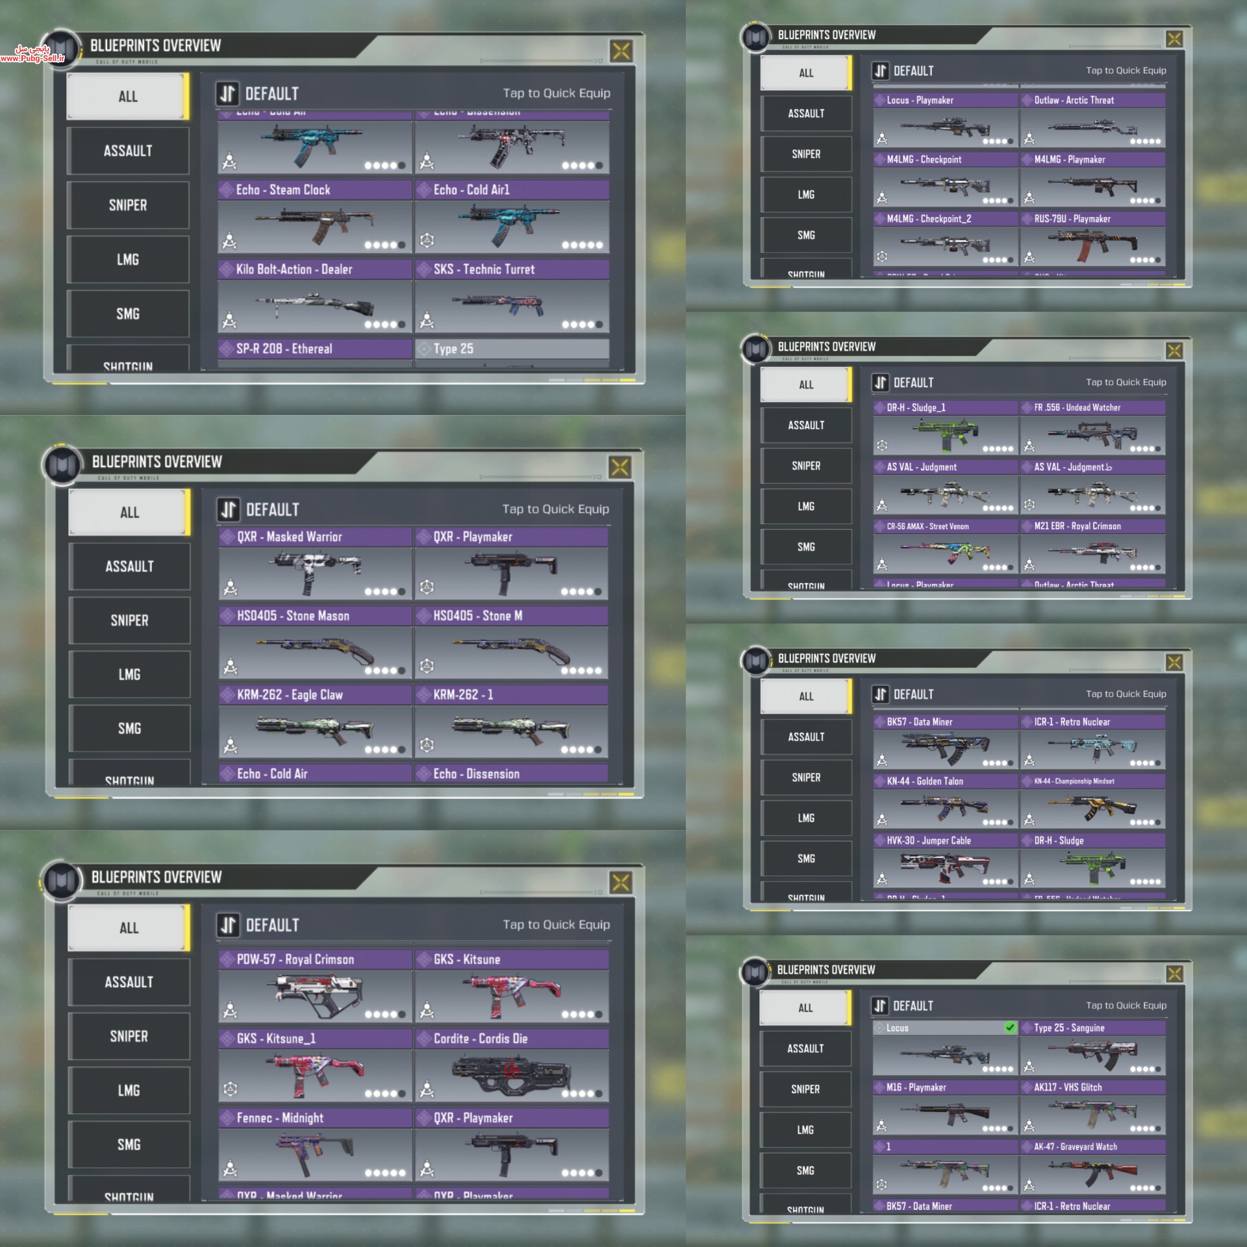Click HS0405 - Stone Mason shotgun thumbnail
This screenshot has width=1247, height=1247.
pyautogui.click(x=315, y=652)
